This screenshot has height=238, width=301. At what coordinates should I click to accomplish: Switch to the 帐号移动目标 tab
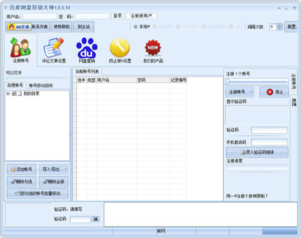click(x=41, y=85)
